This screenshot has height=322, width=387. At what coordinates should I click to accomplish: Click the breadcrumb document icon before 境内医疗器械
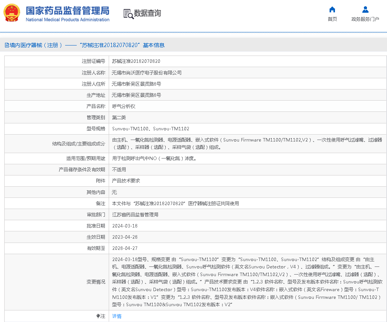[7, 45]
